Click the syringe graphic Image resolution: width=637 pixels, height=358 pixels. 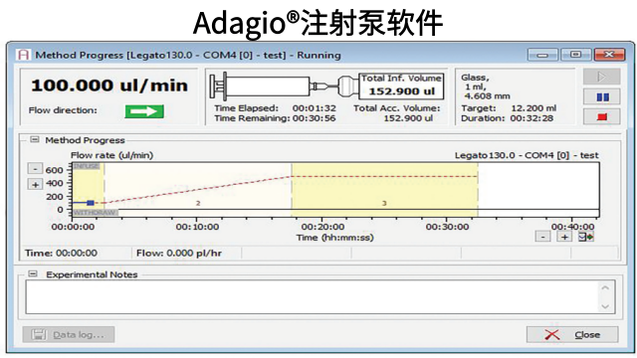coord(284,87)
